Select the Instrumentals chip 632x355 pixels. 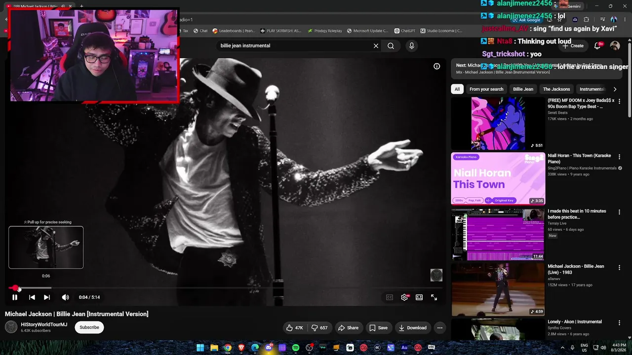point(592,89)
